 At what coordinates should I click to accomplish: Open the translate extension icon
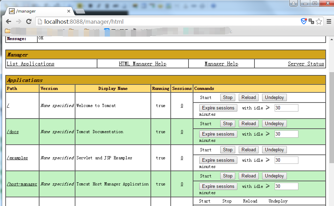click(311, 21)
